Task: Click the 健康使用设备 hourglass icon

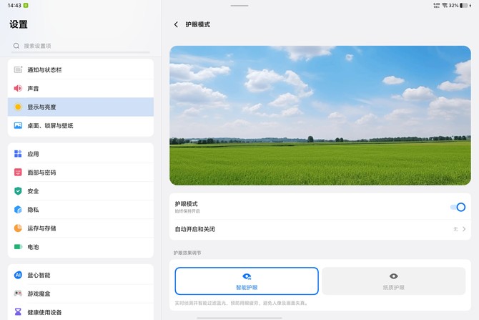Action: pos(18,312)
